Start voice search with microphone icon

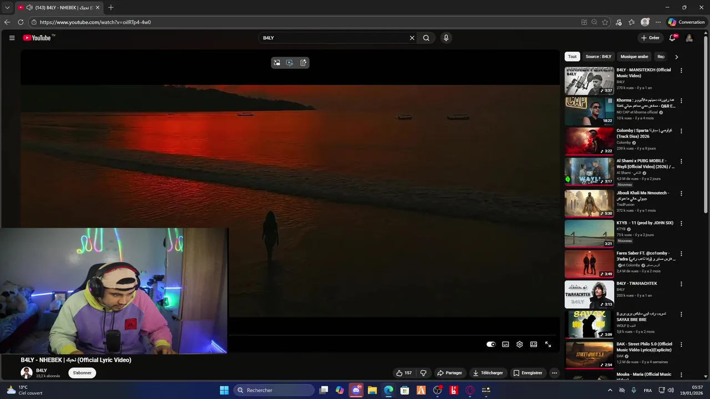(446, 38)
